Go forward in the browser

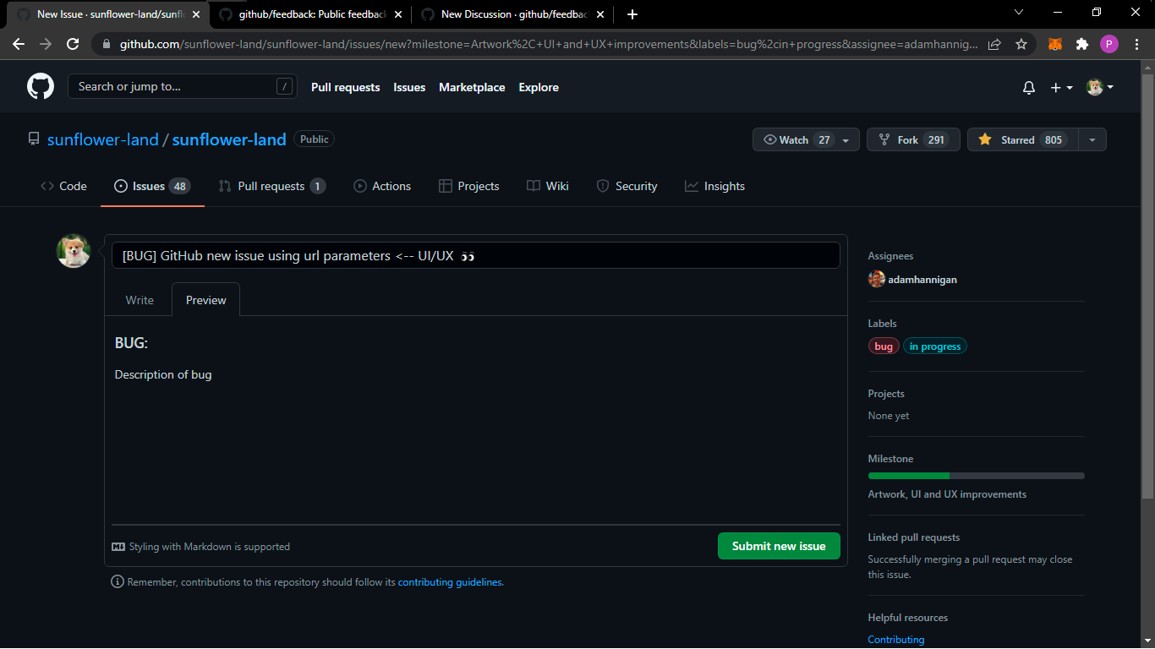pos(46,44)
